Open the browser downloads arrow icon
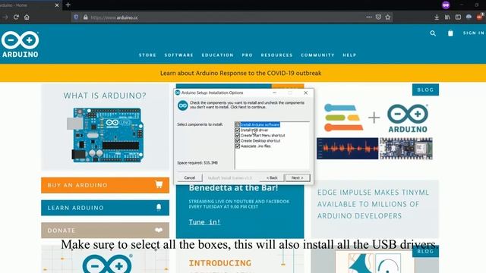The image size is (486, 273). [437, 17]
